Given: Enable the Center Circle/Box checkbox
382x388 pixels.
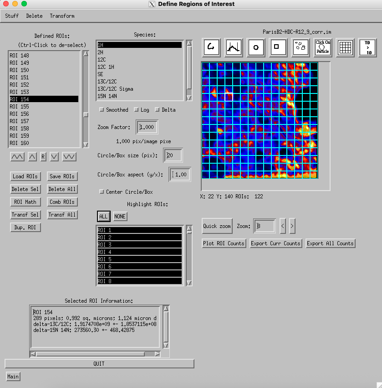Looking at the screenshot, I should [x=102, y=192].
